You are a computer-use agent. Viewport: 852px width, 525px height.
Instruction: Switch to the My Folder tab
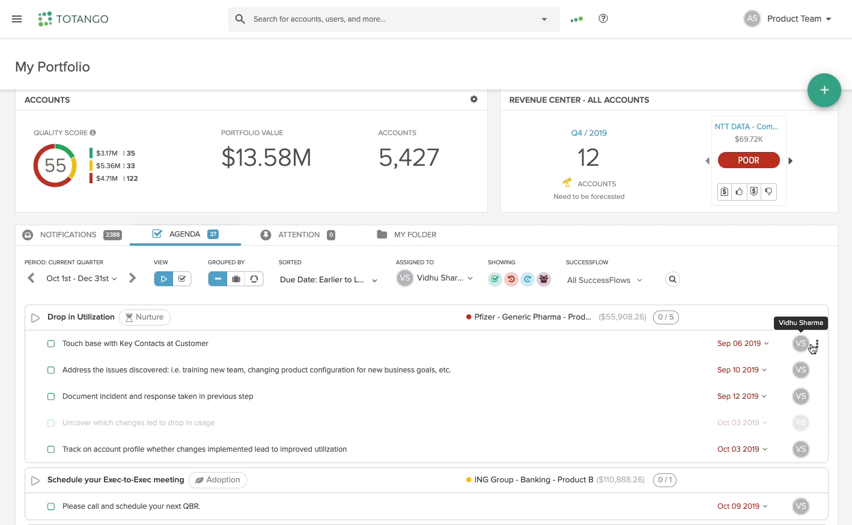(x=406, y=235)
